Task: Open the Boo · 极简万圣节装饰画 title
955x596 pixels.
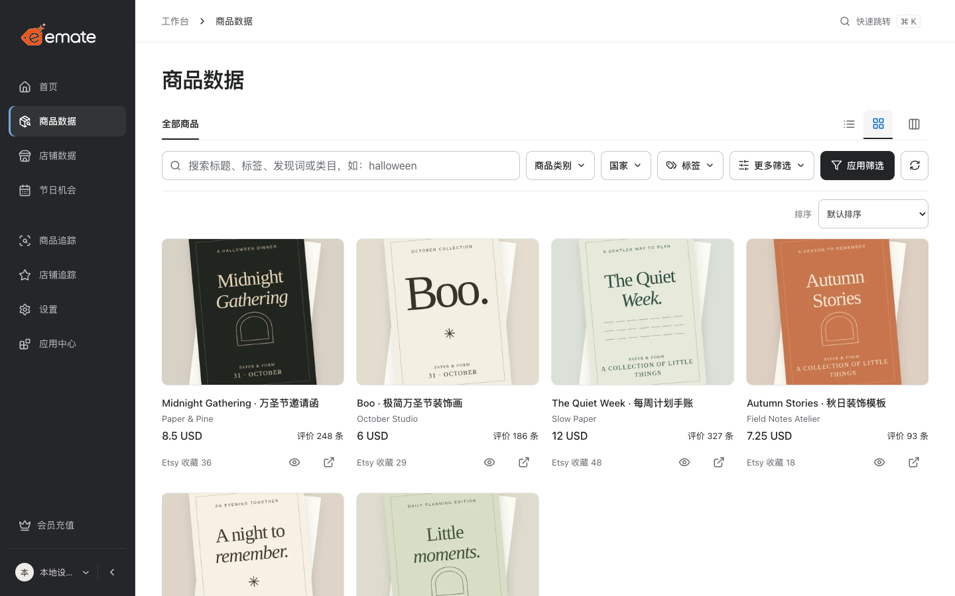Action: tap(409, 403)
